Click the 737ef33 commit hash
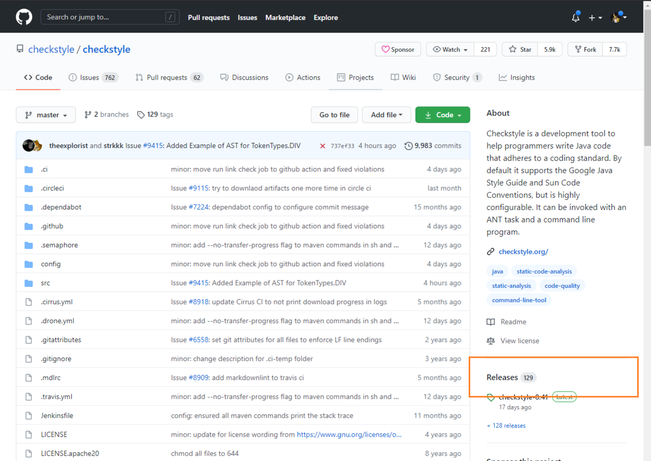This screenshot has width=651, height=461. point(342,146)
